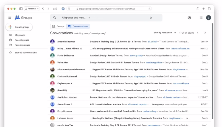This screenshot has height=130, width=222.
Task: Click Velva Aker's avatar icon
Action: (x=52, y=63)
